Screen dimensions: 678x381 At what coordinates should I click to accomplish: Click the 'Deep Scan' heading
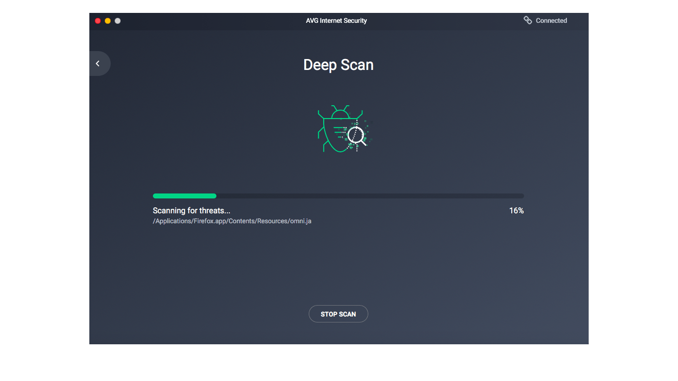tap(339, 65)
